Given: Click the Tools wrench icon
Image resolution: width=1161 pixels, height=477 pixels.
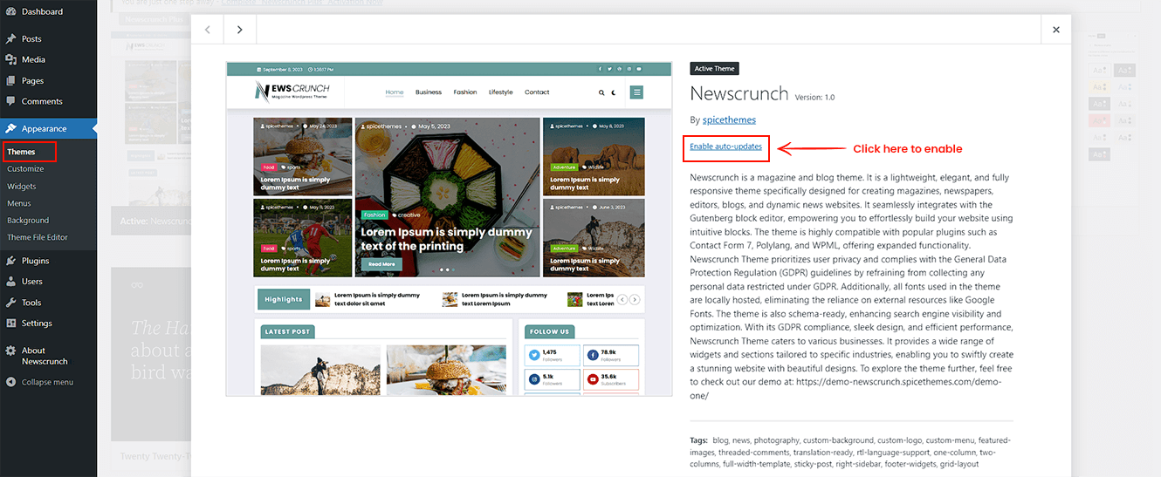Looking at the screenshot, I should click(x=10, y=303).
